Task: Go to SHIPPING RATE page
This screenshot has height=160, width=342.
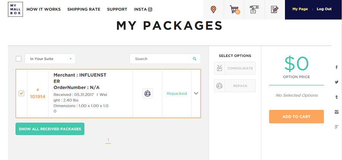Action: 84,9
